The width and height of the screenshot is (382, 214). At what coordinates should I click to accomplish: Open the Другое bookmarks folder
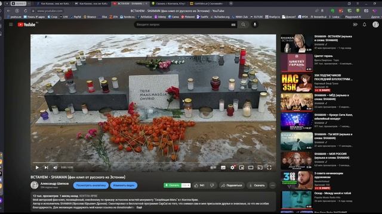(x=375, y=17)
